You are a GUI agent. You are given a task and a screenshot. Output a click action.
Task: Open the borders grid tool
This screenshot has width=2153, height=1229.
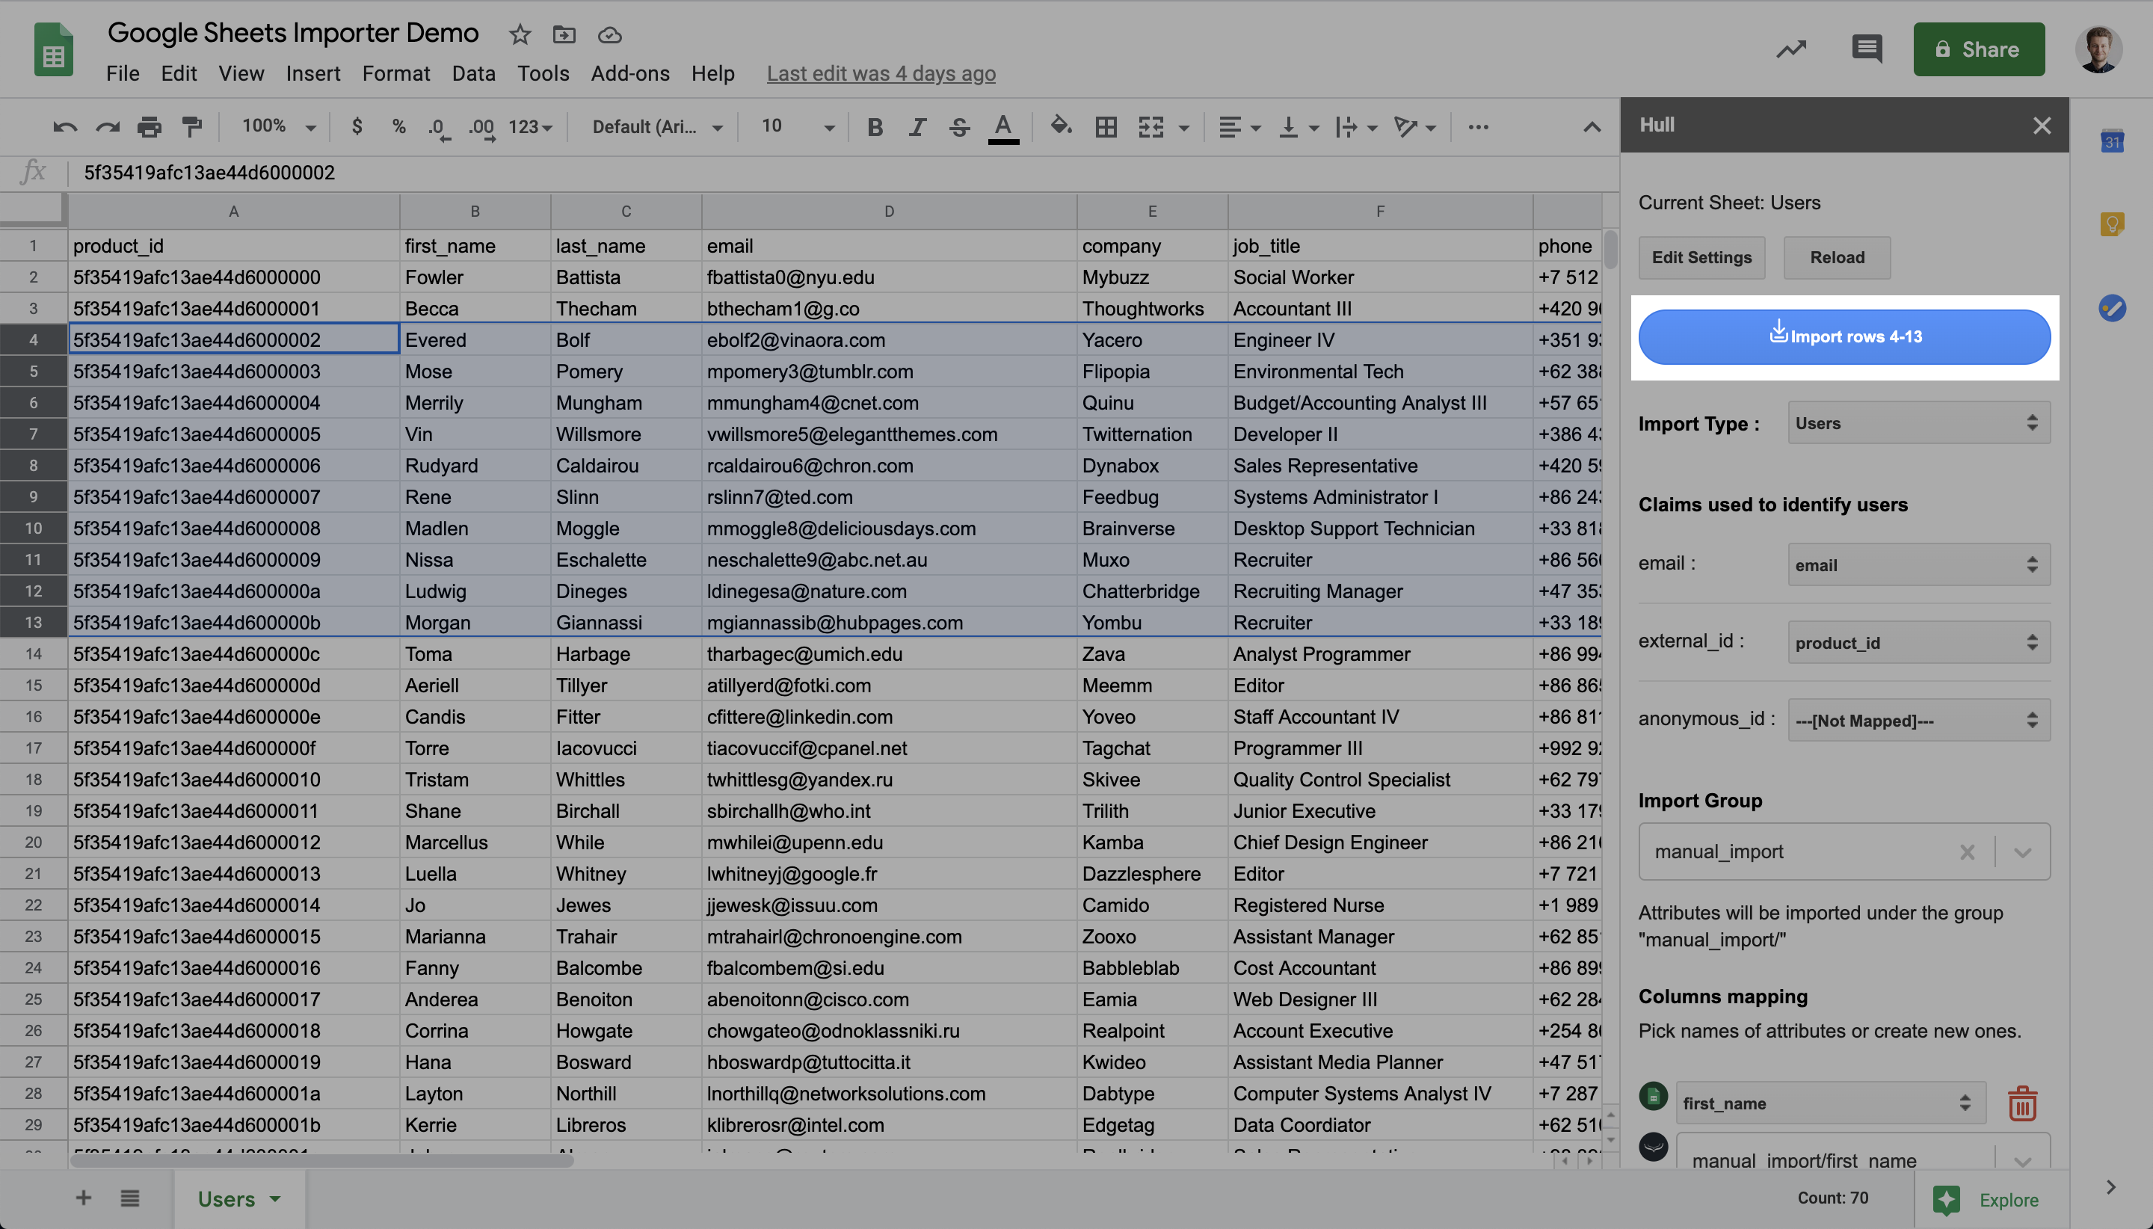click(1106, 127)
